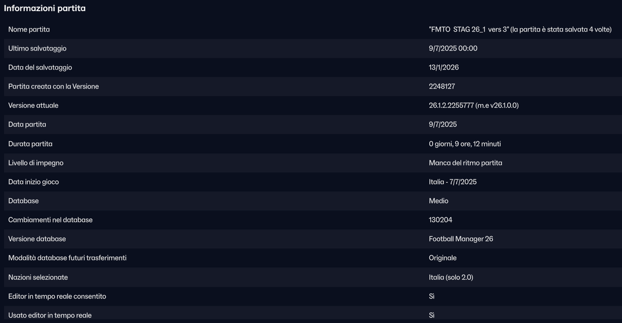Click the 'Database' row label
Screen dimensions: 622x323
click(x=23, y=201)
